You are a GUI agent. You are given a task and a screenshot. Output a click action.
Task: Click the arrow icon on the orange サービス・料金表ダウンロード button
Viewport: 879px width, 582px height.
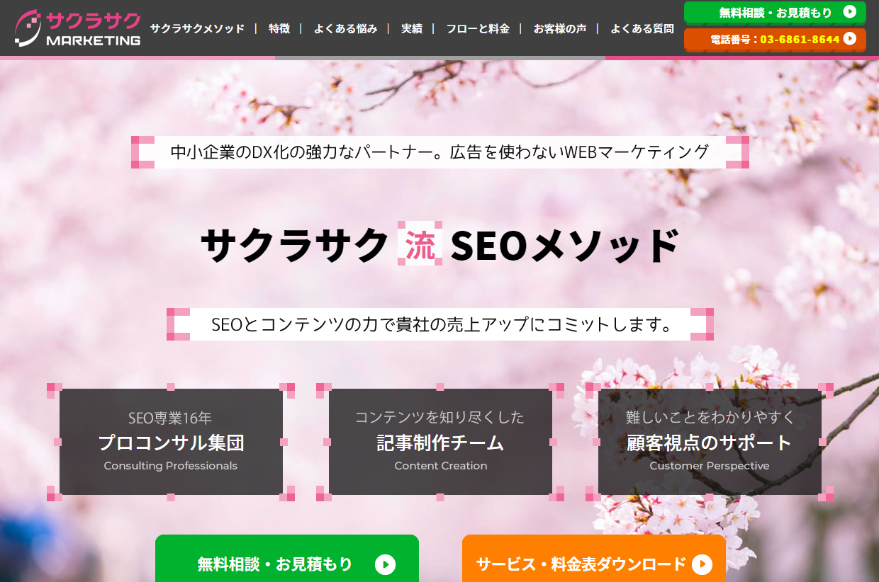pos(702,564)
